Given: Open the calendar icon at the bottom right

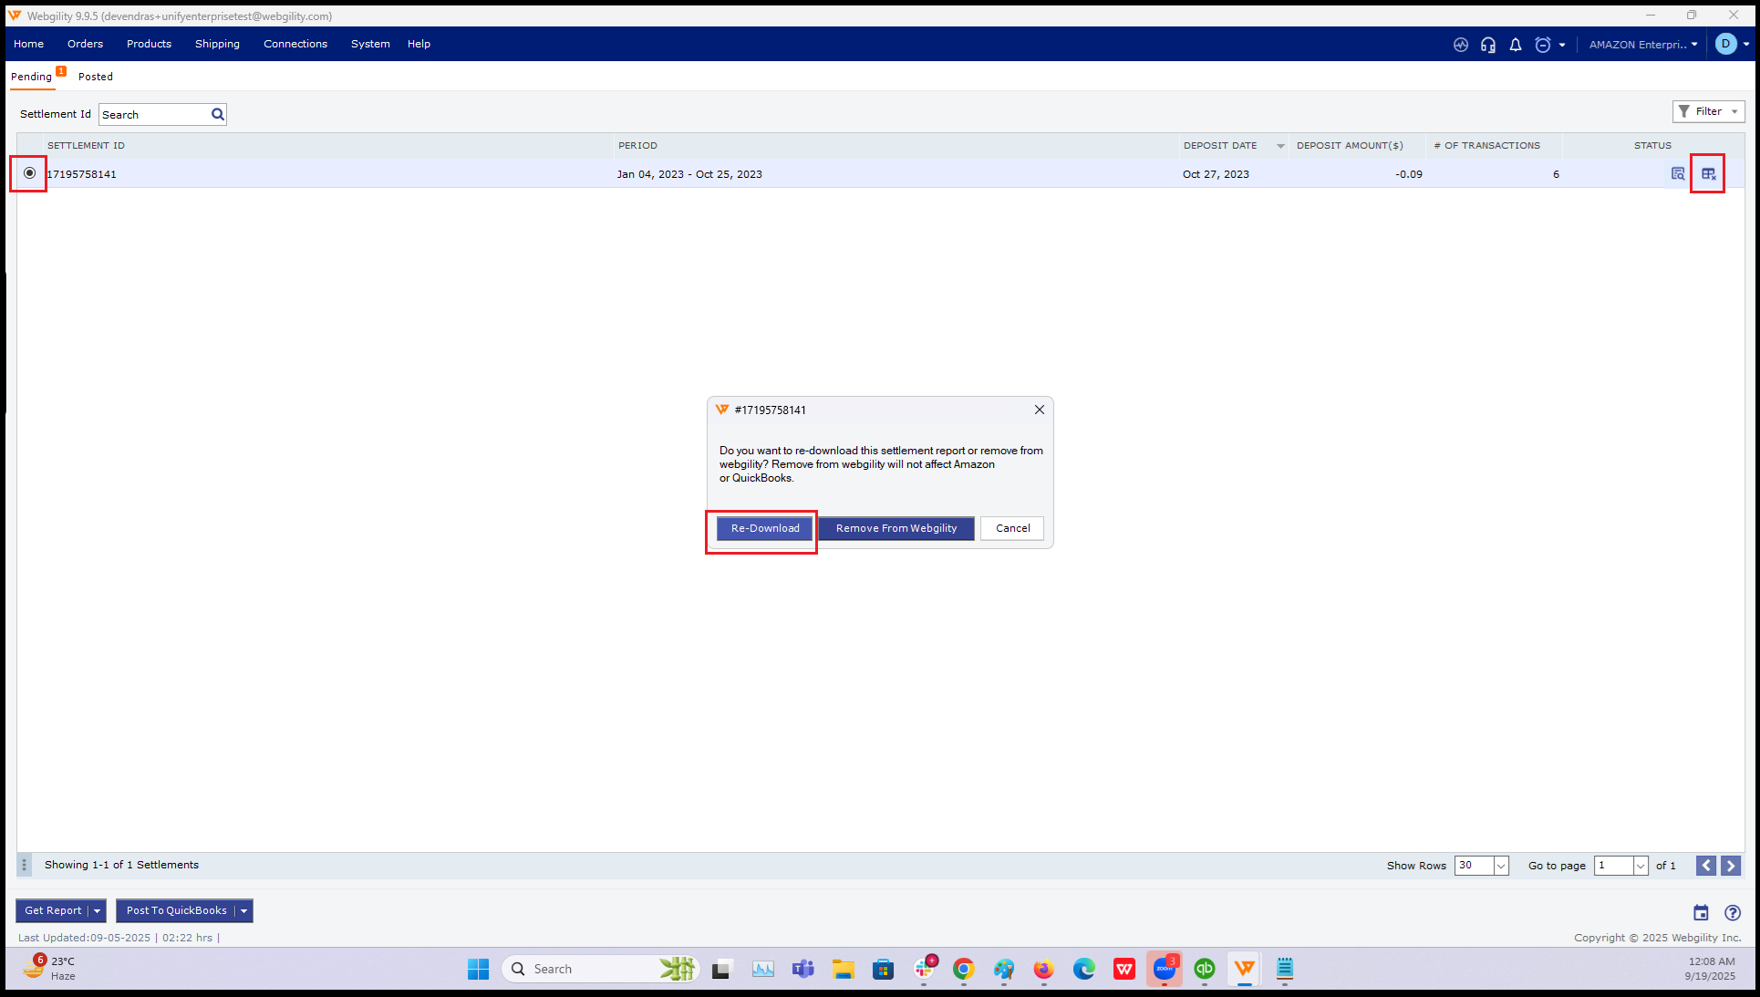Looking at the screenshot, I should coord(1701,912).
